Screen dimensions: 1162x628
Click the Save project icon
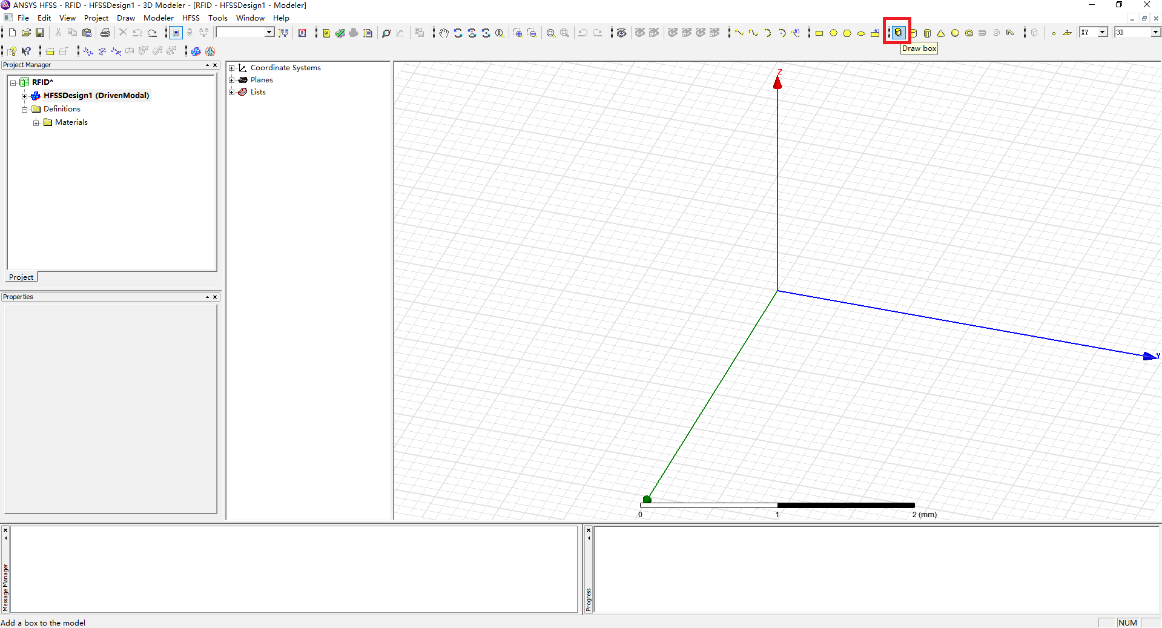pyautogui.click(x=40, y=33)
